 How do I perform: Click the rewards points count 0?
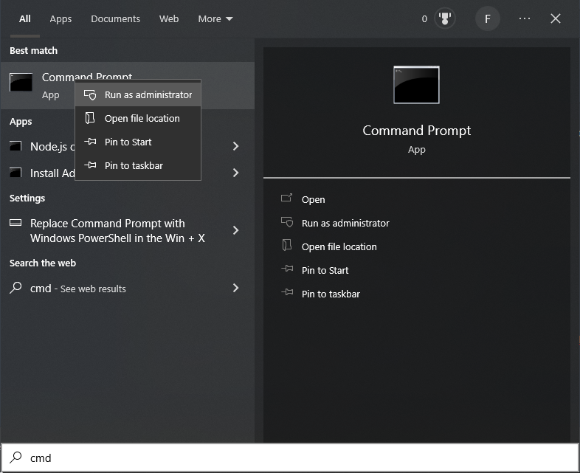pos(424,19)
